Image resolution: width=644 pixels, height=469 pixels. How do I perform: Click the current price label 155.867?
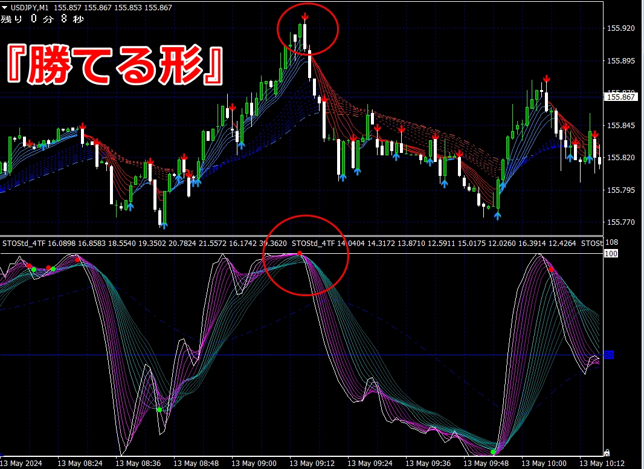pyautogui.click(x=620, y=97)
